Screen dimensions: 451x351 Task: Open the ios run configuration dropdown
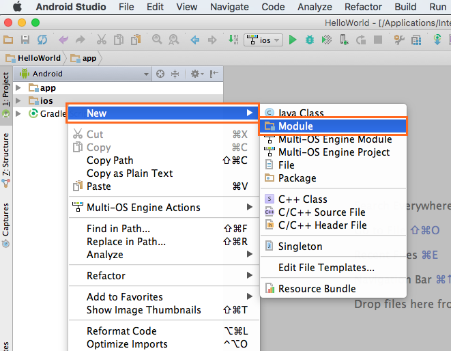(263, 40)
